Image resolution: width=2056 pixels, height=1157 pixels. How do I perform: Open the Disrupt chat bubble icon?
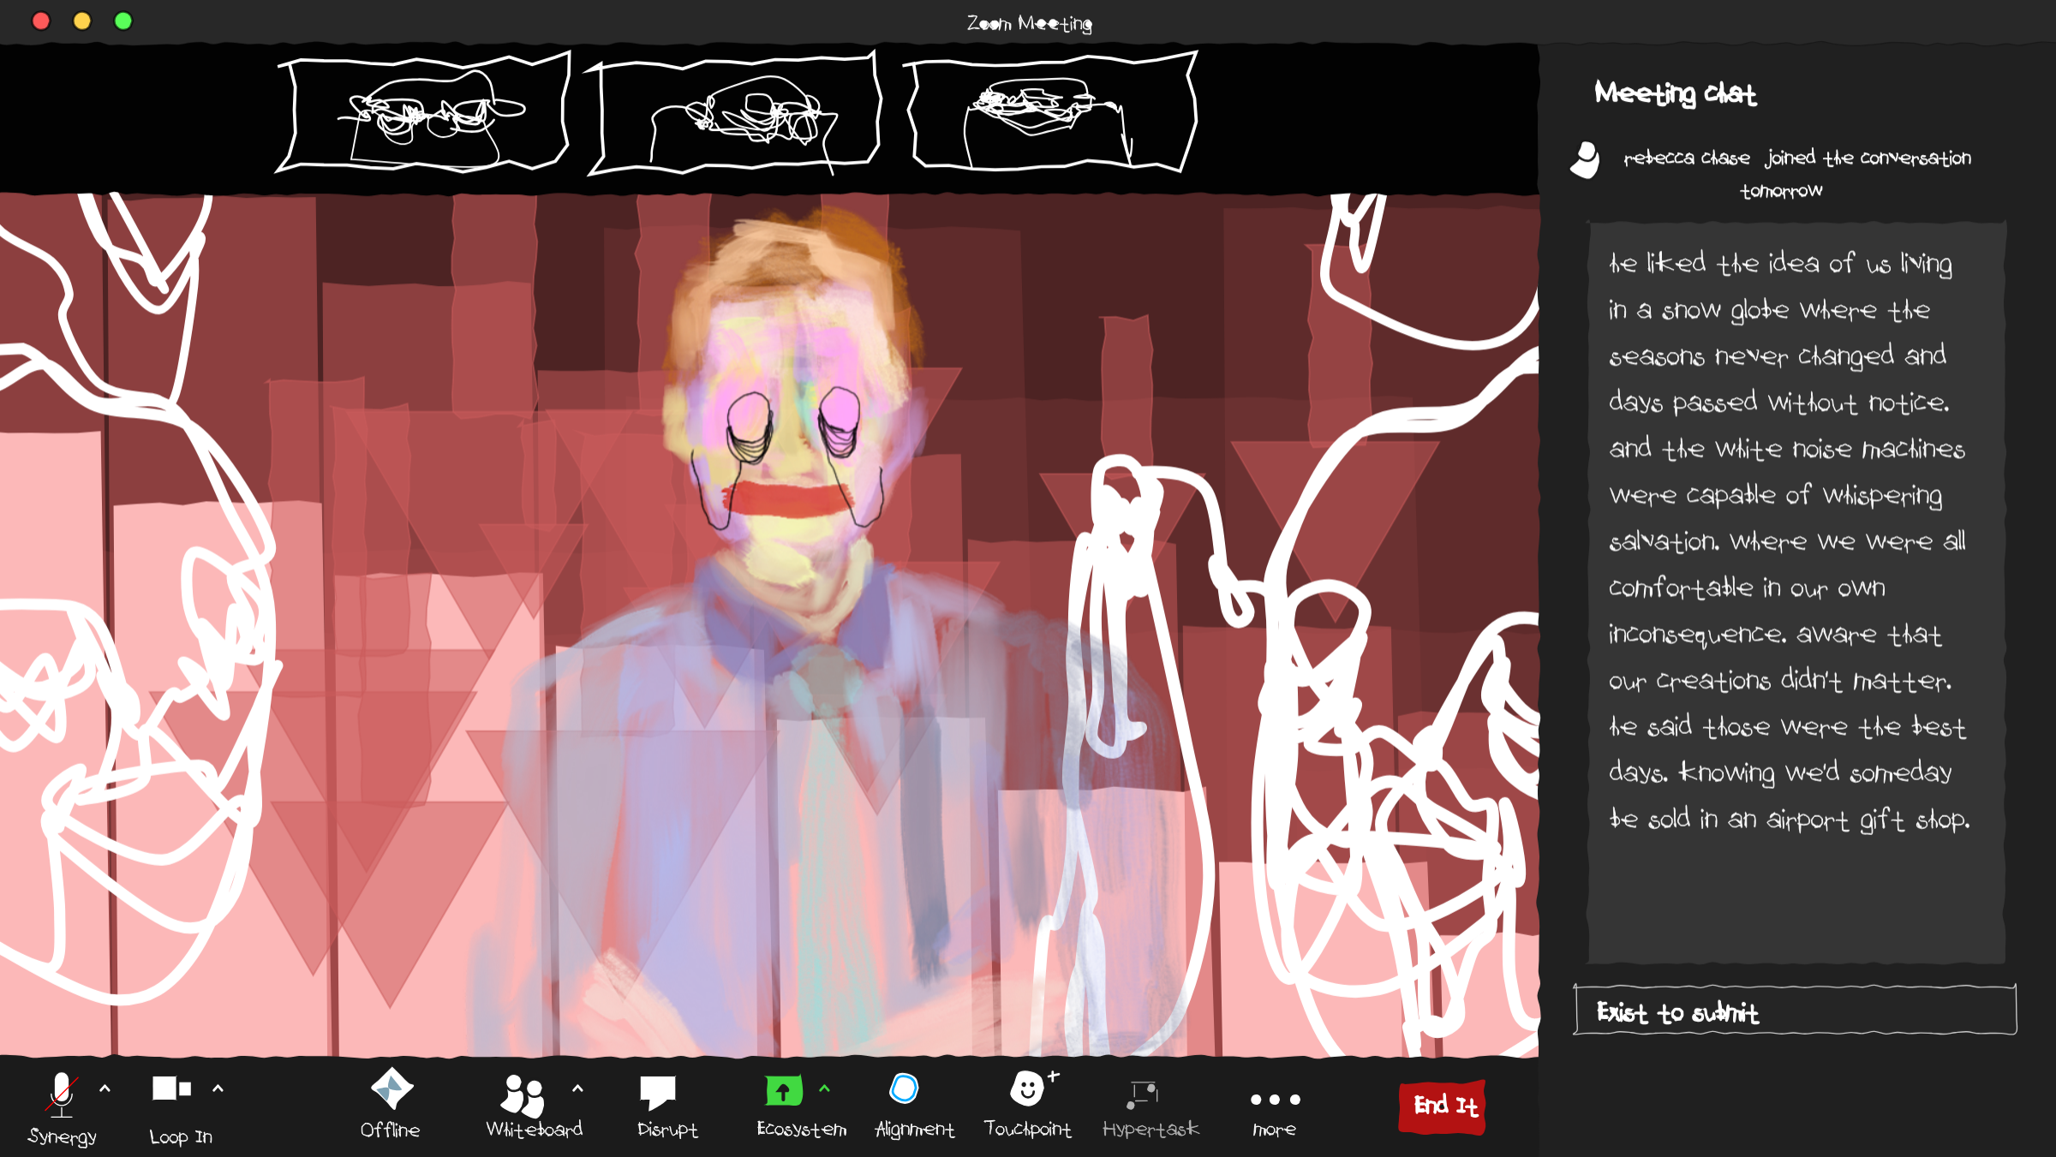click(658, 1092)
